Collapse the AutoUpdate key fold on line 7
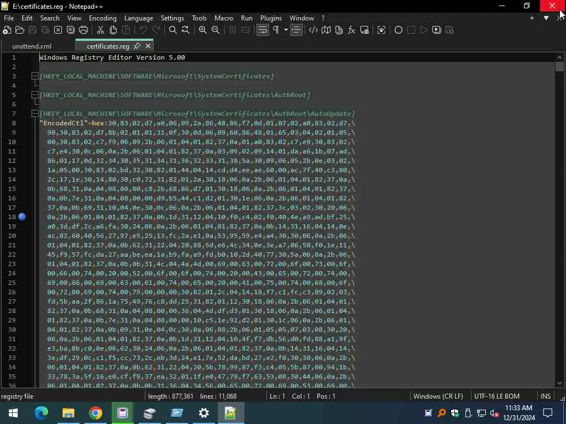Screen dimensions: 566x424 pyautogui.click(x=35, y=114)
